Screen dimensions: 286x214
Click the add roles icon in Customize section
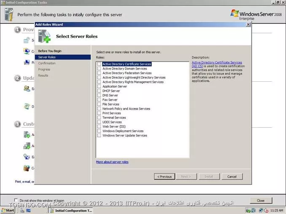click(27, 134)
